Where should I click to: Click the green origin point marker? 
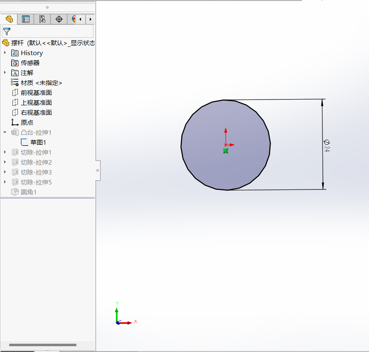pyautogui.click(x=226, y=151)
